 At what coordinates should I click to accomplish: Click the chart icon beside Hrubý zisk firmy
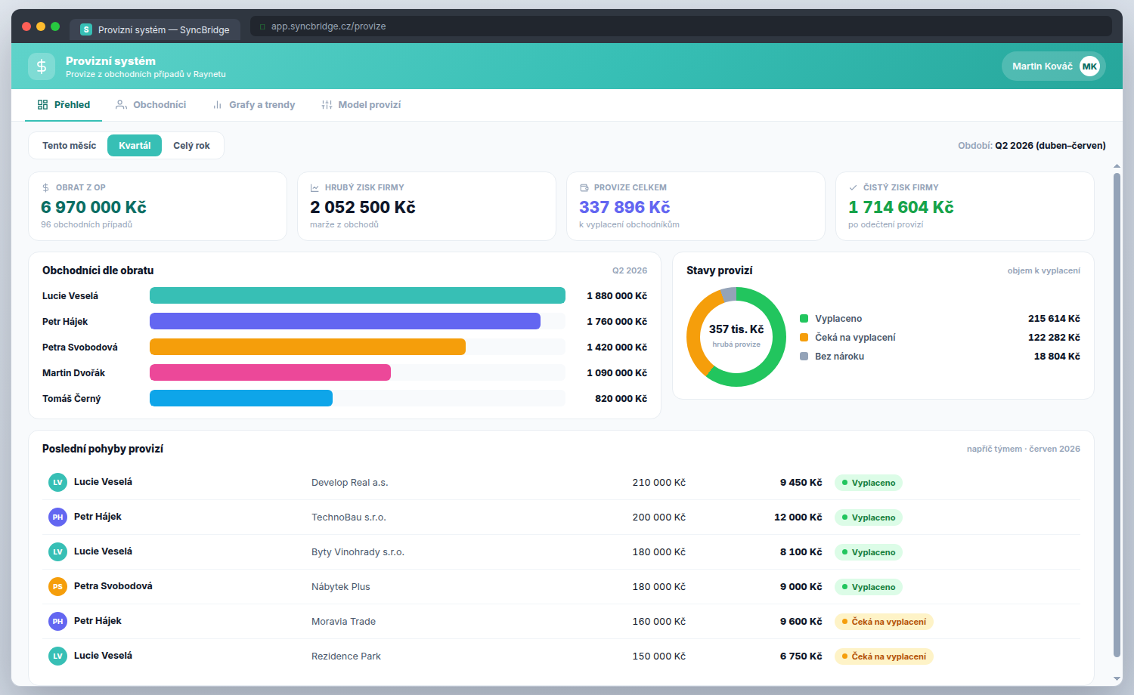click(314, 187)
